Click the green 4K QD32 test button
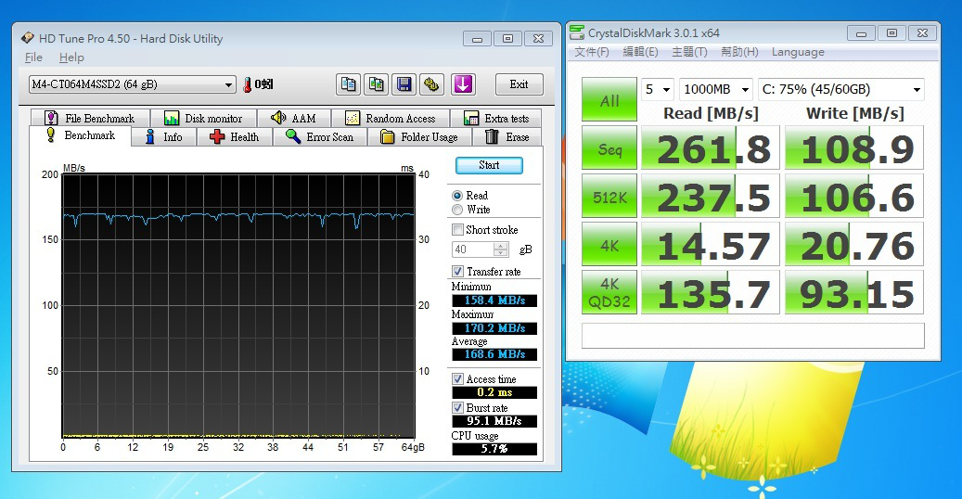 pyautogui.click(x=609, y=292)
